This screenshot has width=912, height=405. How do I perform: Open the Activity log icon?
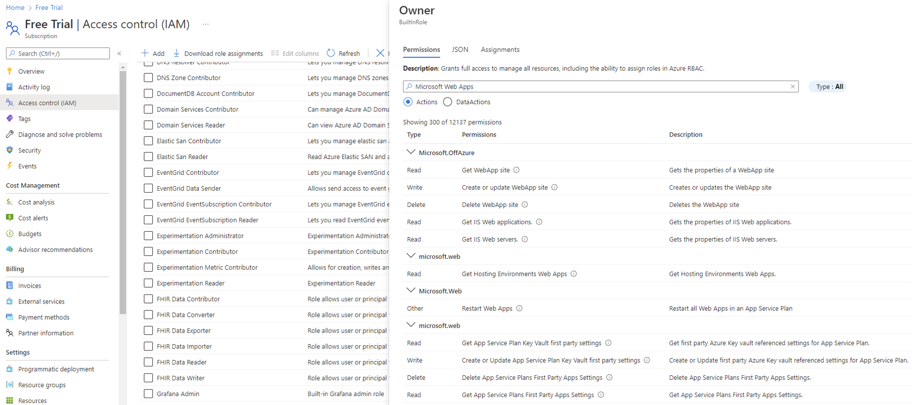(x=9, y=87)
